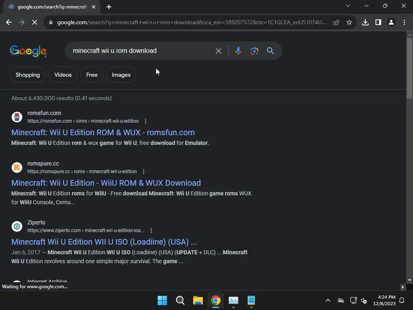The image size is (413, 310).
Task: Bookmark this tab with star icon
Action: 349,23
